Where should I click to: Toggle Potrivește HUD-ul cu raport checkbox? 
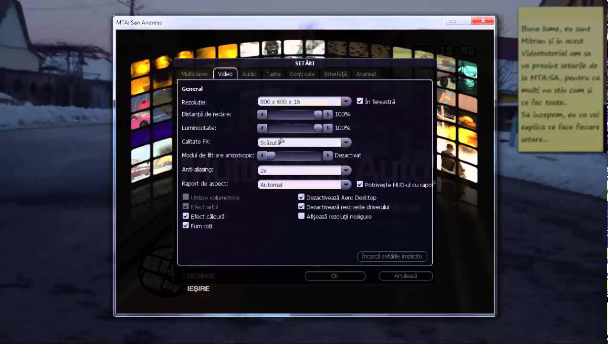click(360, 184)
